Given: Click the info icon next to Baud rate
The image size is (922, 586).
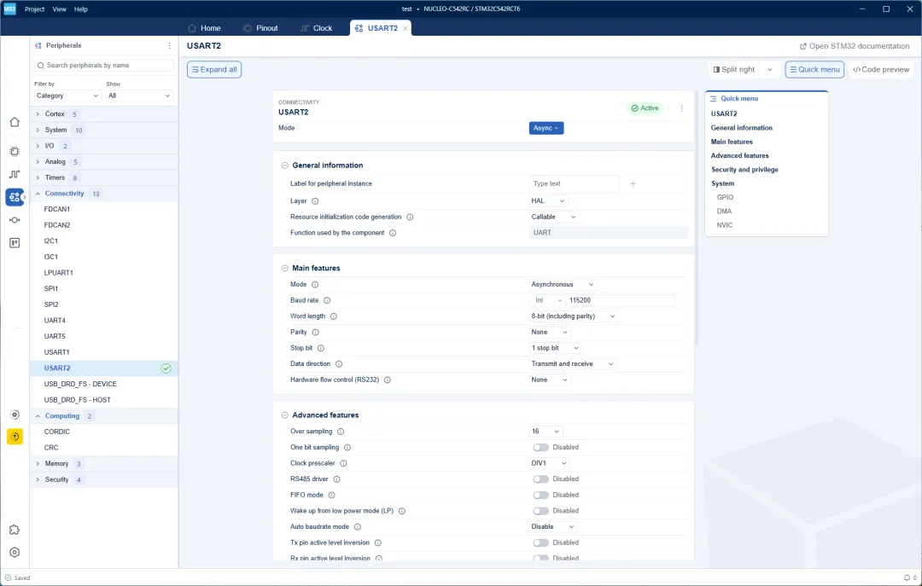Looking at the screenshot, I should [327, 300].
